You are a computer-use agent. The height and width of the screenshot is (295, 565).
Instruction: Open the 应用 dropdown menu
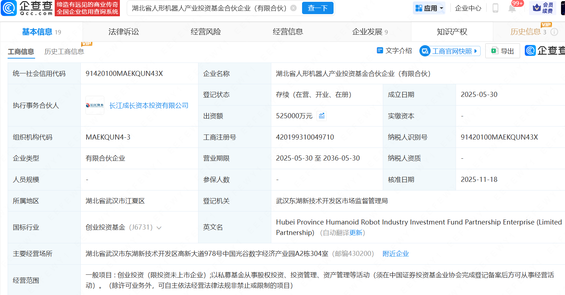[x=429, y=8]
